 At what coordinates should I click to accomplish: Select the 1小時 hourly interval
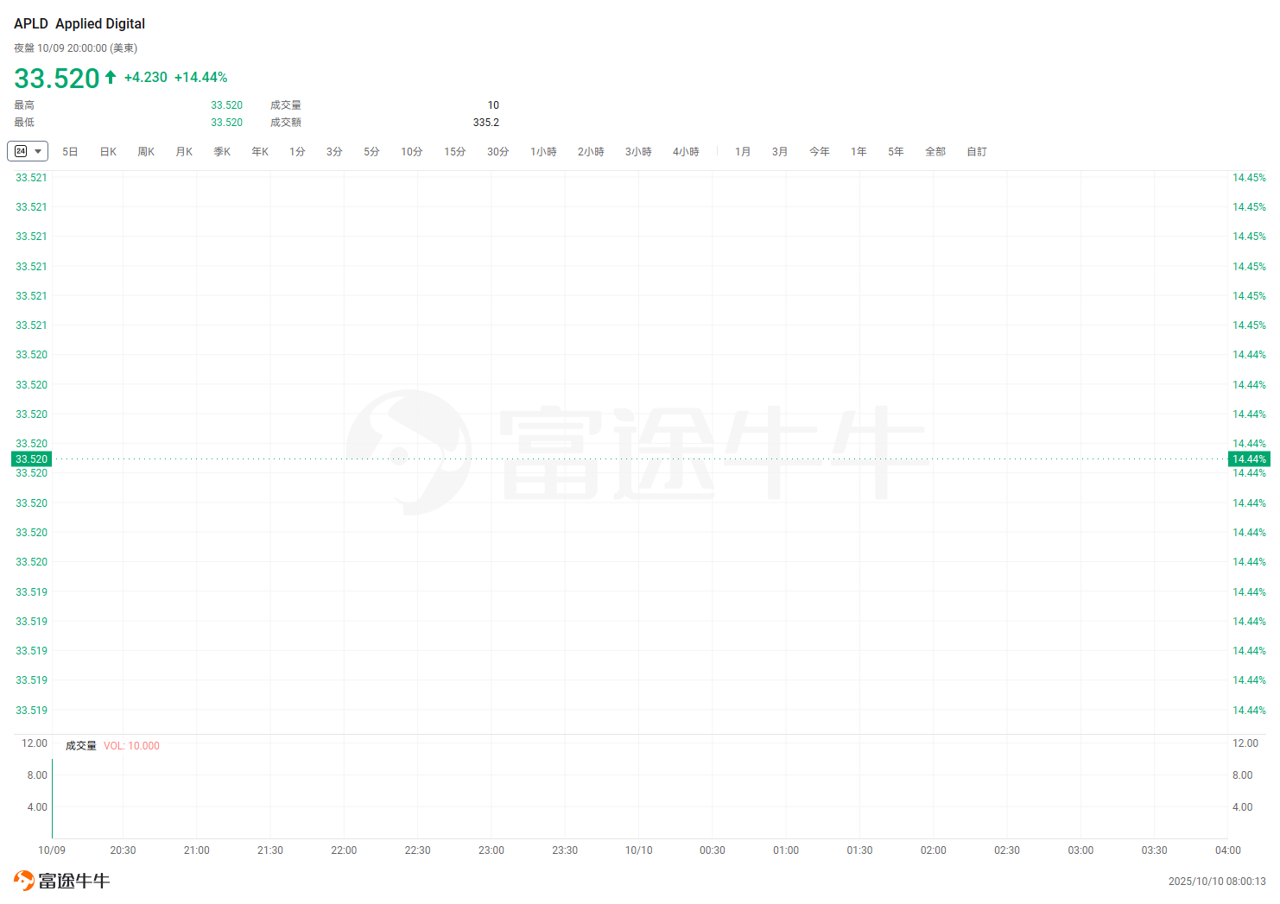543,152
